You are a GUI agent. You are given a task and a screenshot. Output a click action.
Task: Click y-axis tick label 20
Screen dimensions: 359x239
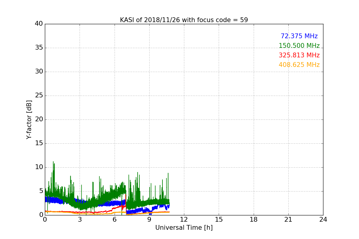(x=39, y=119)
